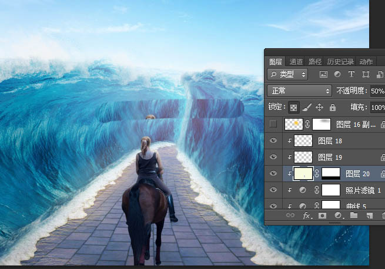The image size is (385, 269).
Task: Create new group folder icon
Action: click(354, 215)
